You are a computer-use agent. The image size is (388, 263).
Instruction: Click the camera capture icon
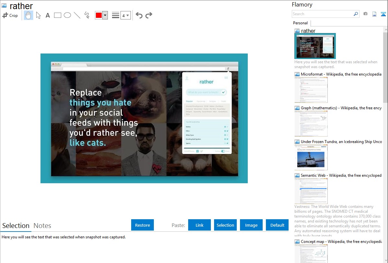click(x=365, y=14)
